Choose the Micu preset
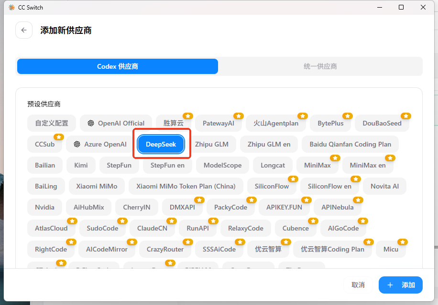The width and height of the screenshot is (438, 305). (391, 249)
